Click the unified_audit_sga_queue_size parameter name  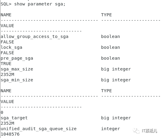point(39,129)
